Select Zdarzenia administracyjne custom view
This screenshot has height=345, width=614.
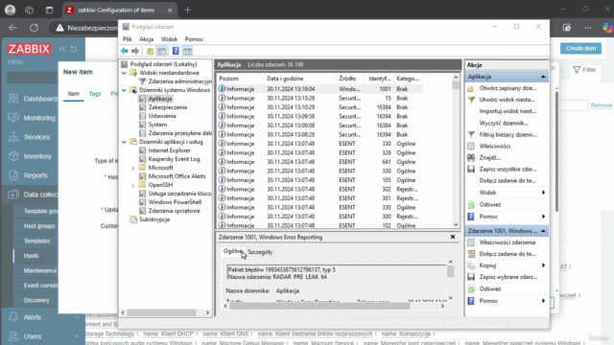pyautogui.click(x=179, y=81)
